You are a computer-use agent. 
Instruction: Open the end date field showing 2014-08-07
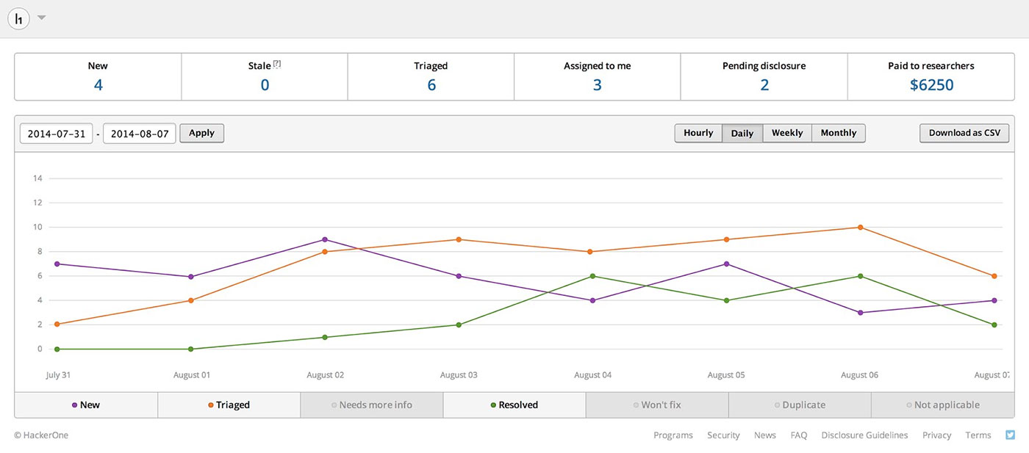coord(139,133)
